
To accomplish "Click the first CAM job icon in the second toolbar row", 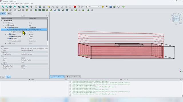I will (x=3, y=10).
